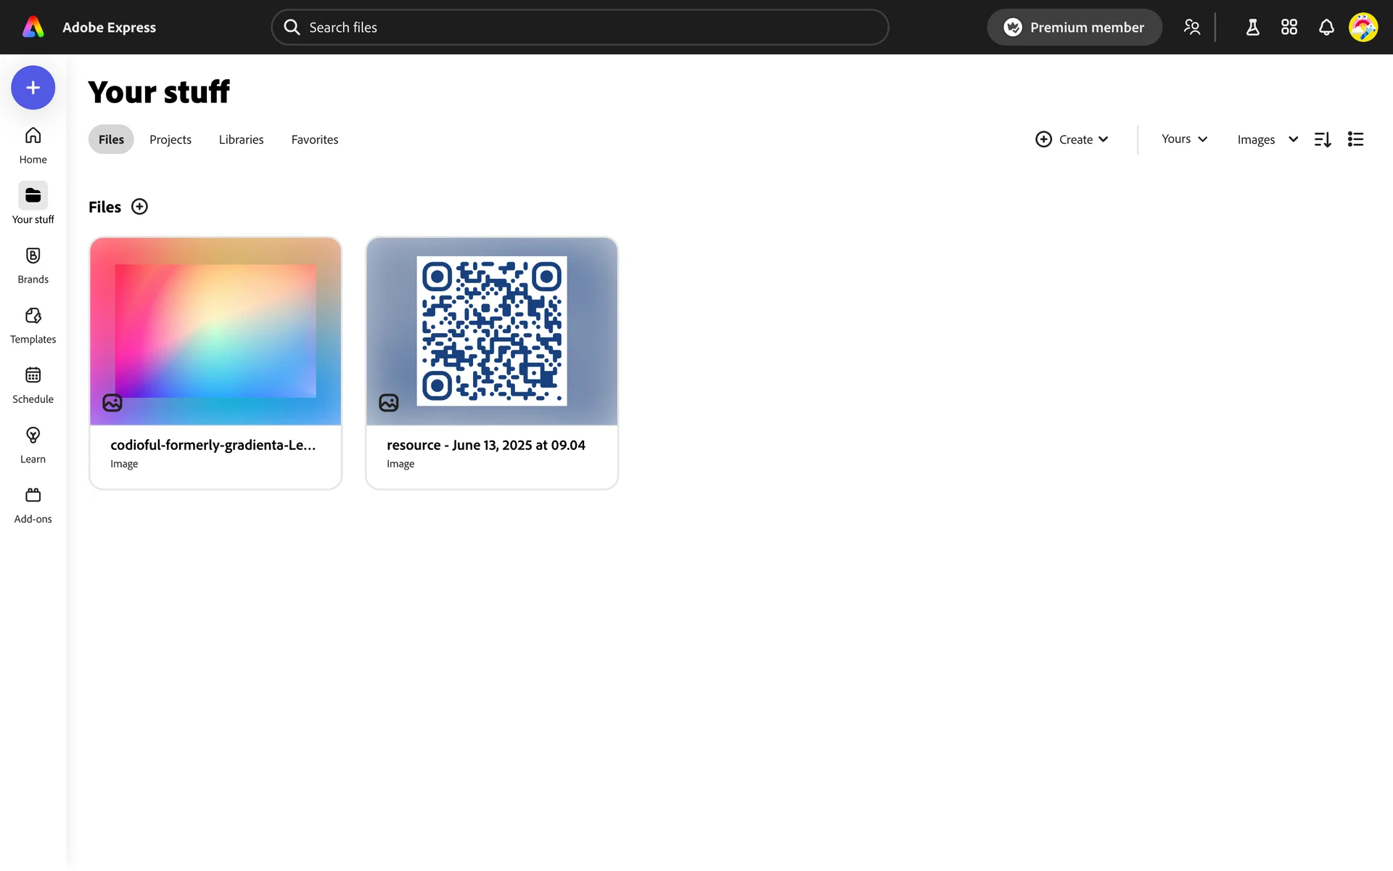Image resolution: width=1393 pixels, height=871 pixels.
Task: Click the Premium member button
Action: (1074, 28)
